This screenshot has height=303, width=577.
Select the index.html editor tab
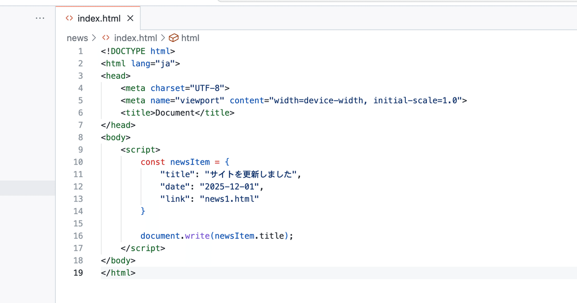tap(98, 18)
